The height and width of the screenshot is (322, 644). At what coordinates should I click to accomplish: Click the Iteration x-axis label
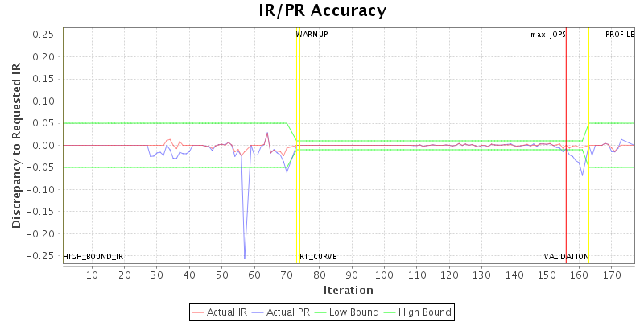(x=348, y=290)
